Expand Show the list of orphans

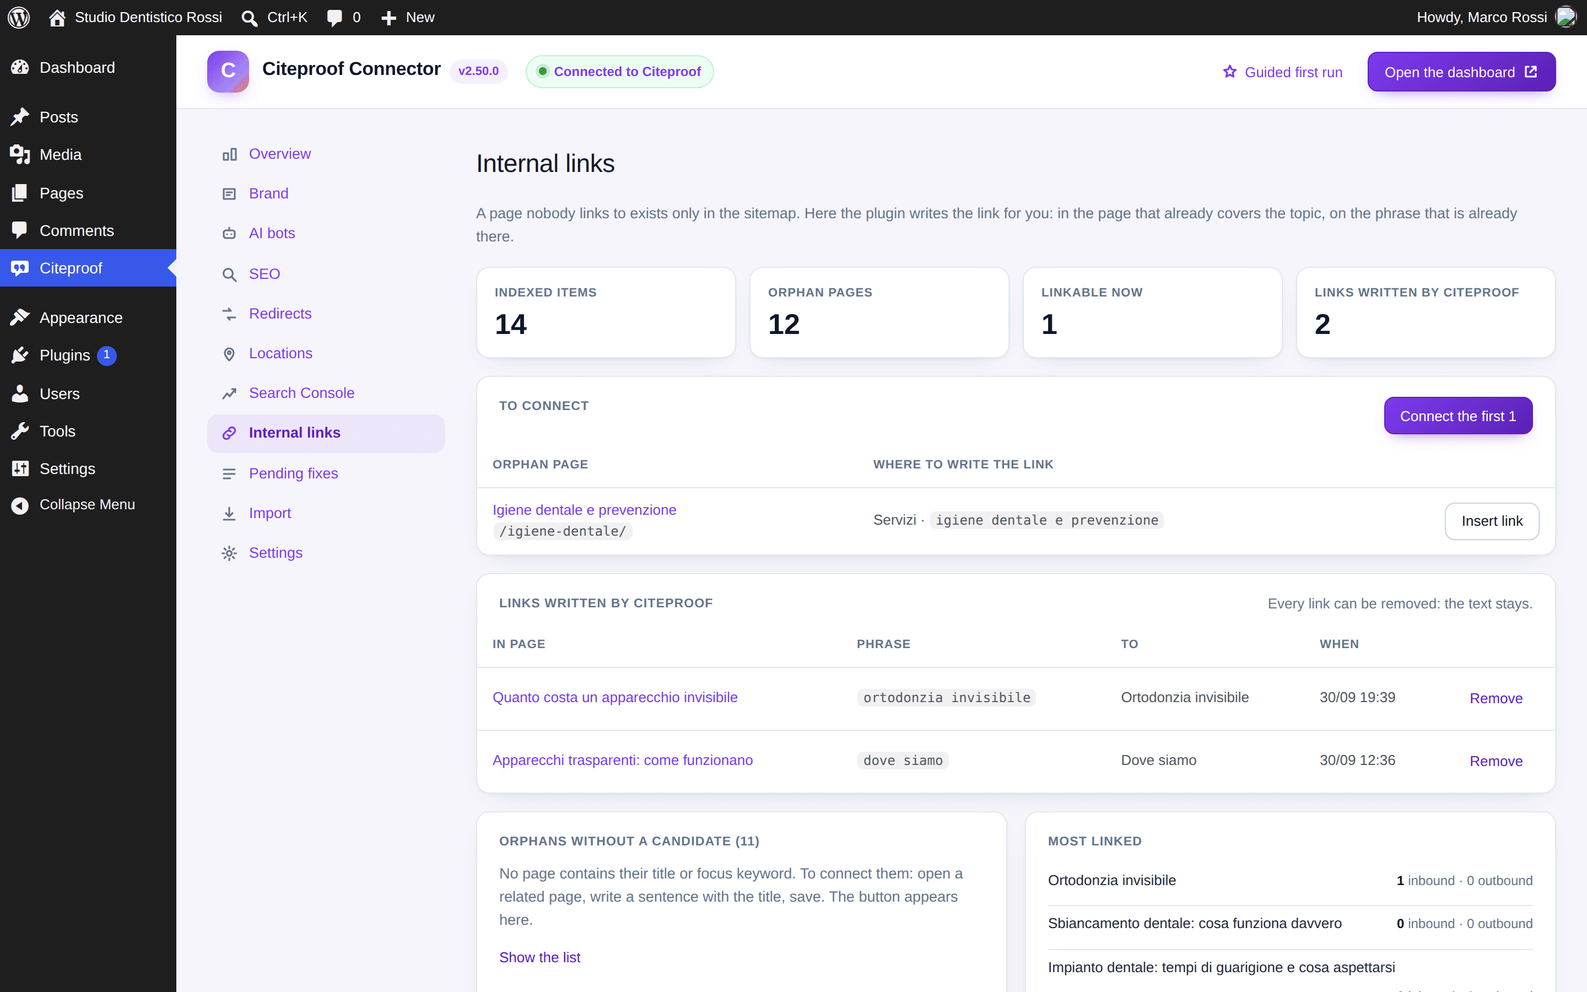tap(539, 957)
